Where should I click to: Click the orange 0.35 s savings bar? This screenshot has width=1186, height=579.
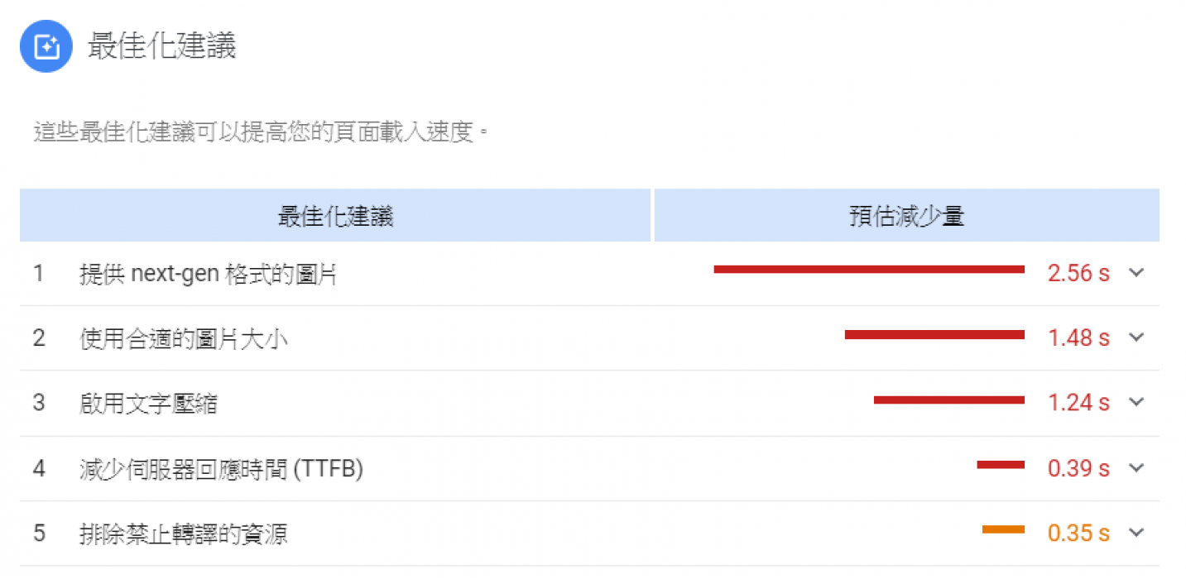tap(1003, 529)
